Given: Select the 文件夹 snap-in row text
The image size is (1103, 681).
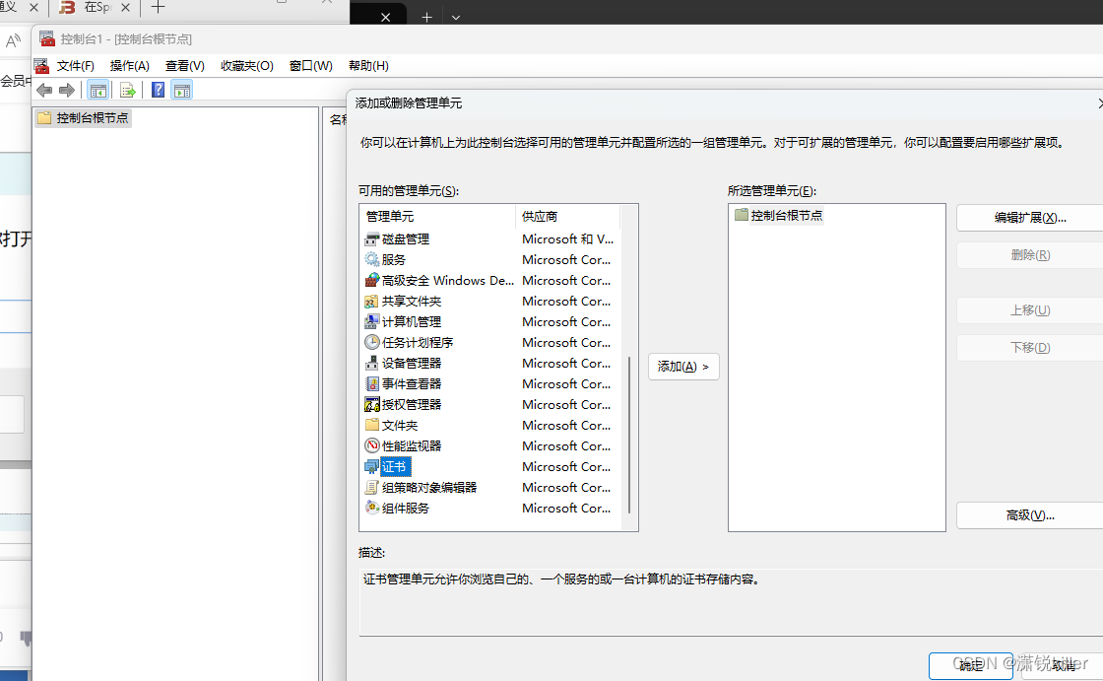Looking at the screenshot, I should tap(400, 426).
